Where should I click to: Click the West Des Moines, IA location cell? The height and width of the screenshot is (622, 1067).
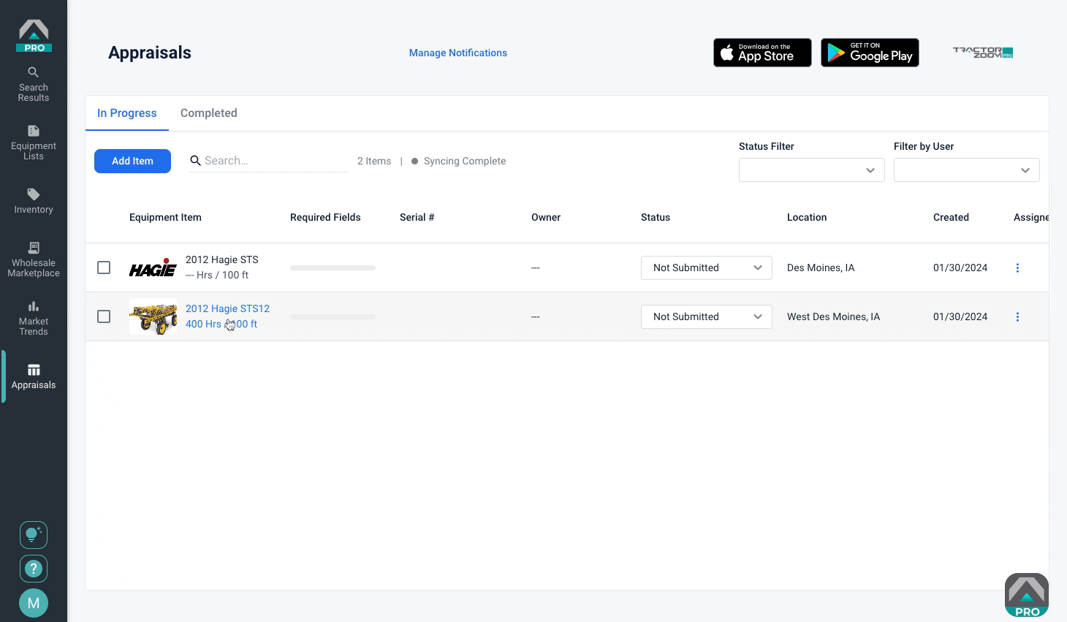[x=833, y=316]
